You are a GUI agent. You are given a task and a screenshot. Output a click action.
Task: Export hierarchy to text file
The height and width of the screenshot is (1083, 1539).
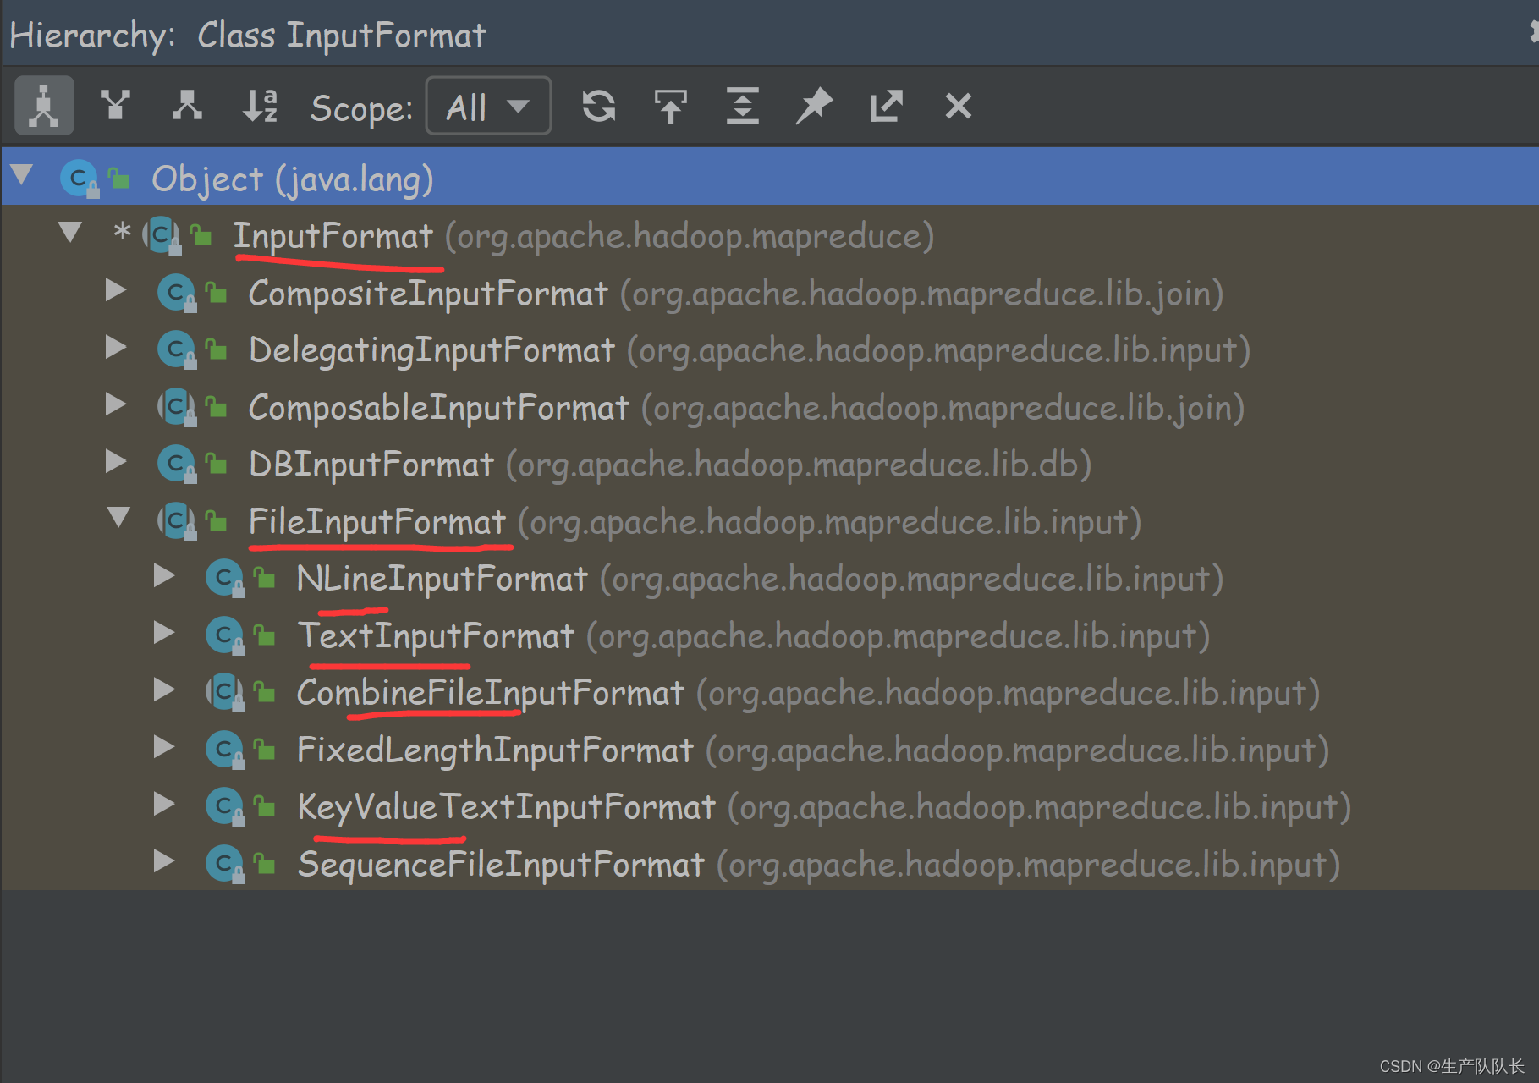pos(886,106)
